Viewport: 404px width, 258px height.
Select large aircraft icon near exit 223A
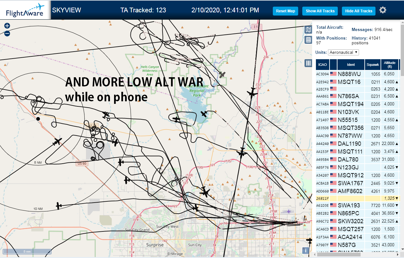[x=242, y=153]
